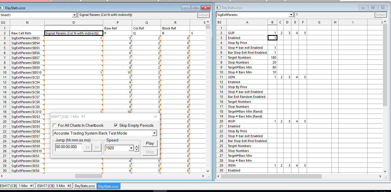Close the right DayStats window

[x=382, y=8]
